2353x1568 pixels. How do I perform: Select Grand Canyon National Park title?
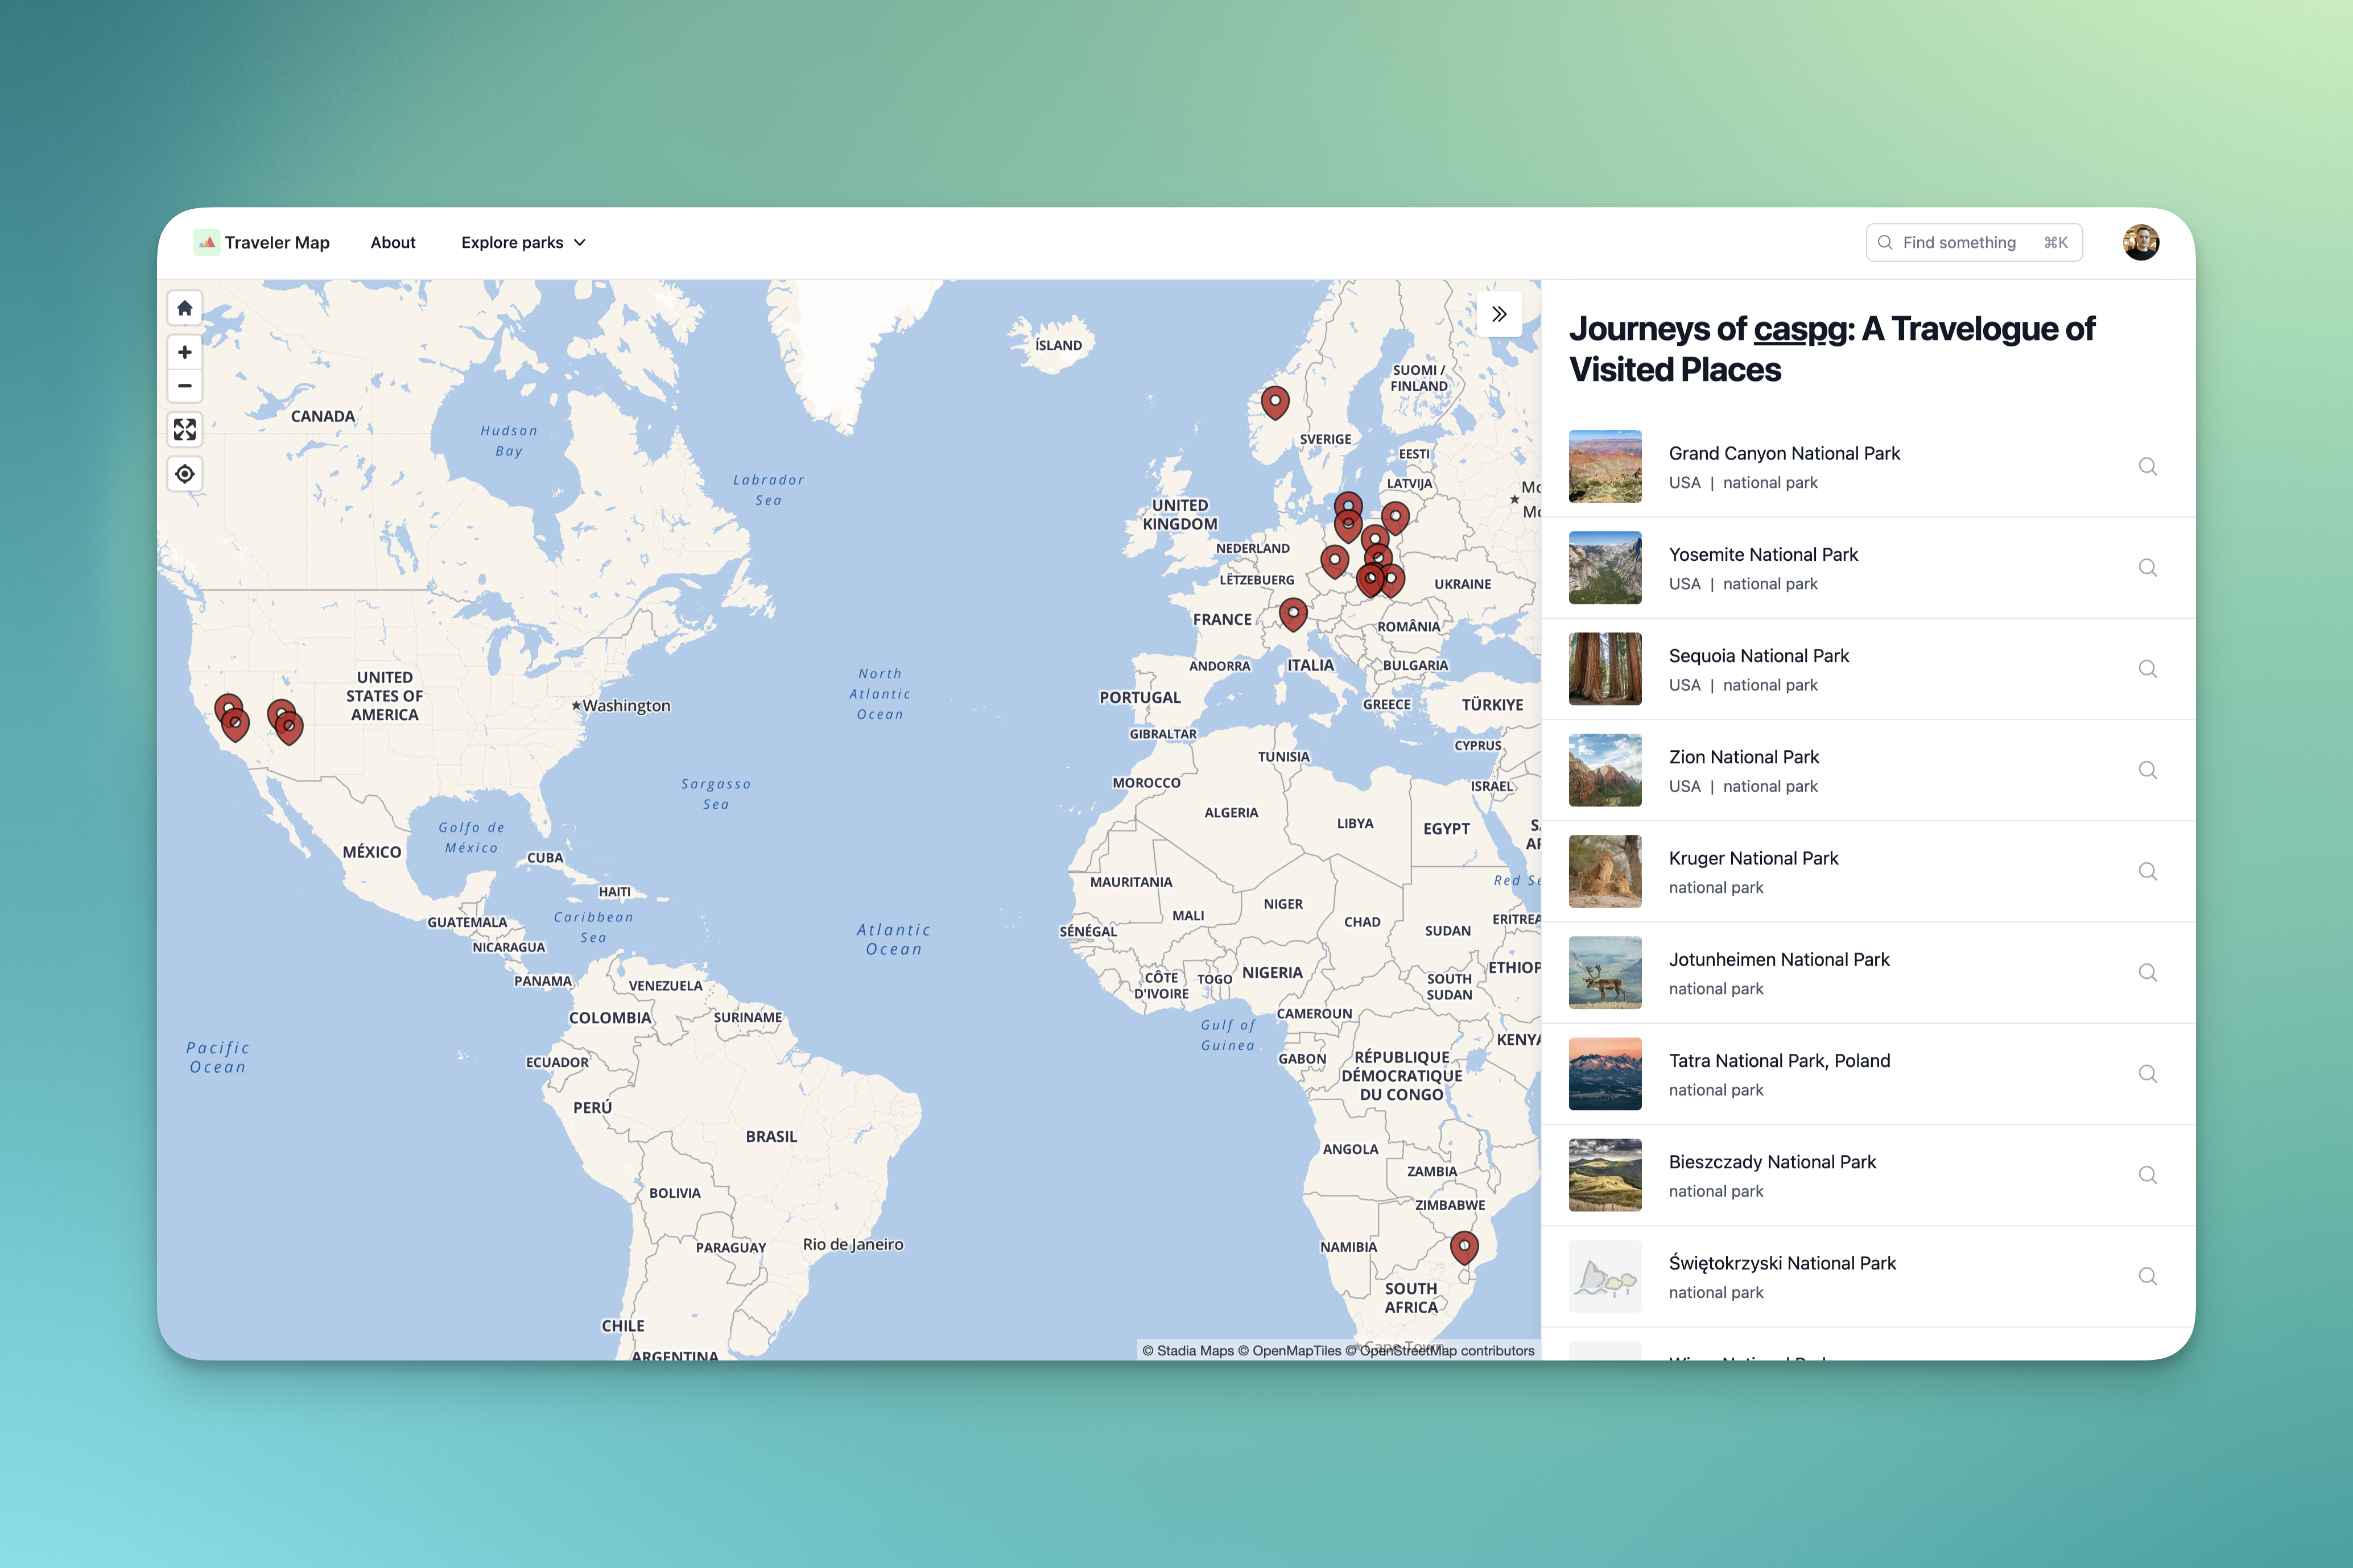pos(1784,454)
